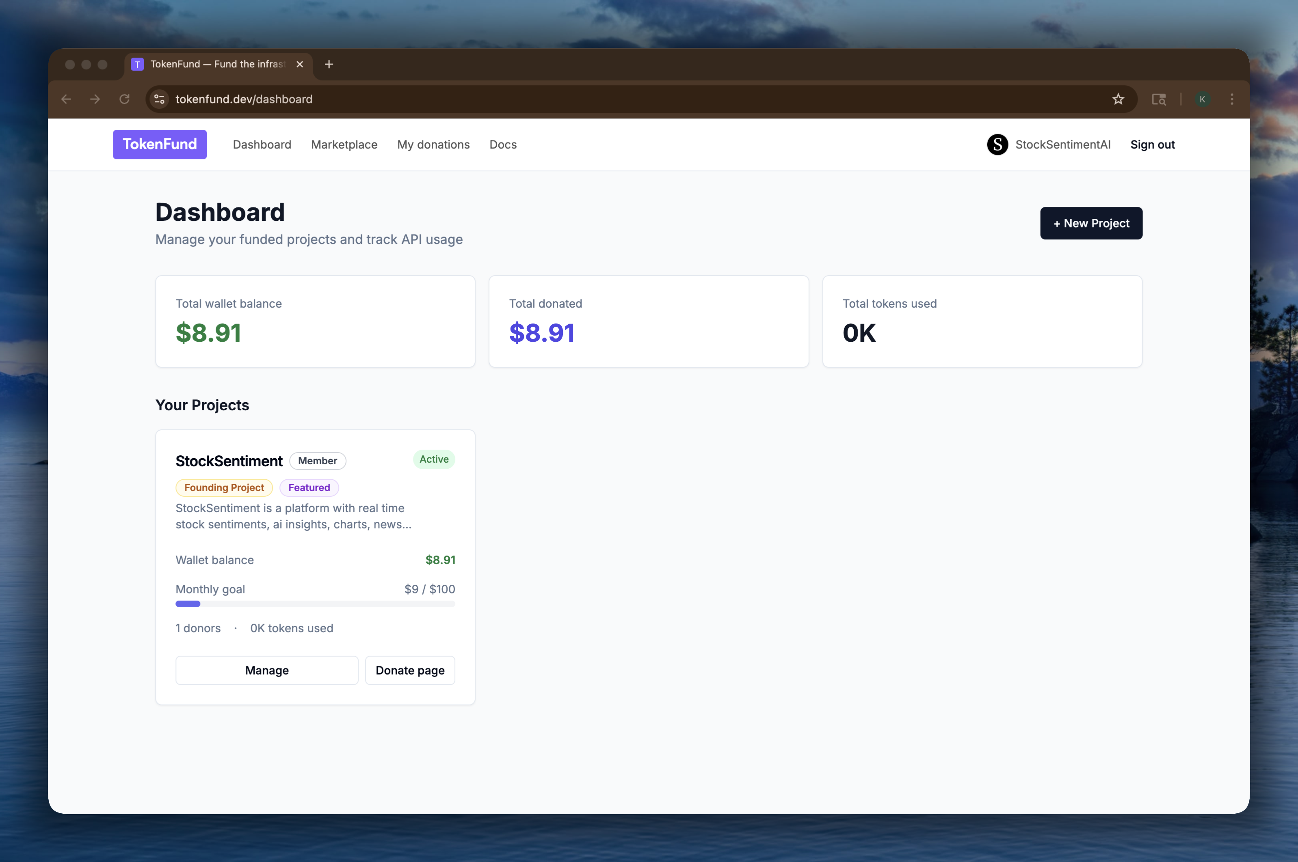Click the monthly goal progress bar
Viewport: 1298px width, 862px height.
[x=315, y=603]
